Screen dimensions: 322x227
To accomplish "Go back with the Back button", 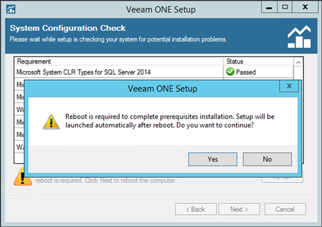I will click(x=196, y=209).
